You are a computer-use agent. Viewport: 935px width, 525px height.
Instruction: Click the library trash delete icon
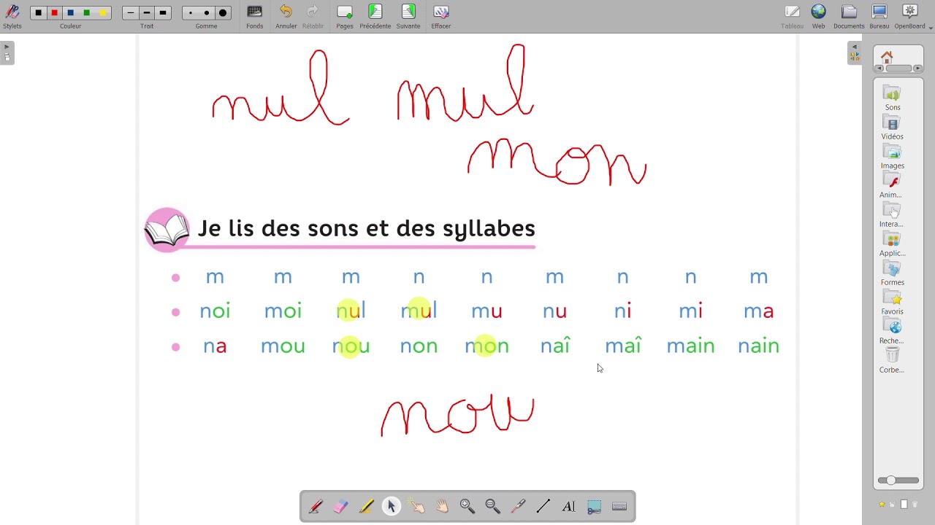pyautogui.click(x=914, y=505)
